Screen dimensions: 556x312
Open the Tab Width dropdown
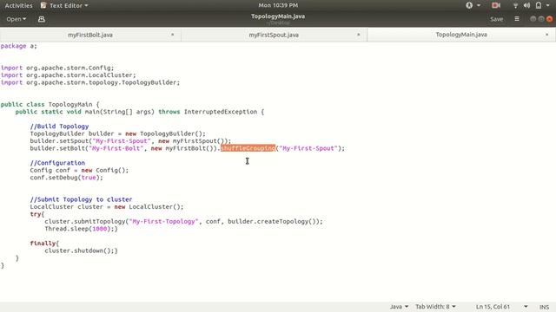[x=435, y=307]
